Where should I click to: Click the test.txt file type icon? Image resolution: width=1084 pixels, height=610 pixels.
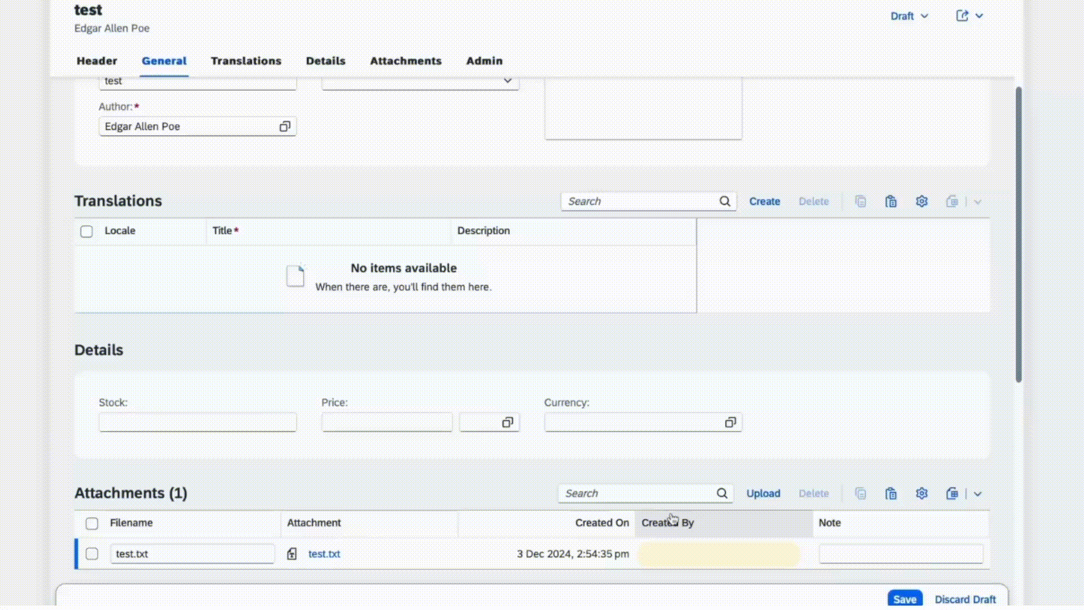tap(292, 554)
